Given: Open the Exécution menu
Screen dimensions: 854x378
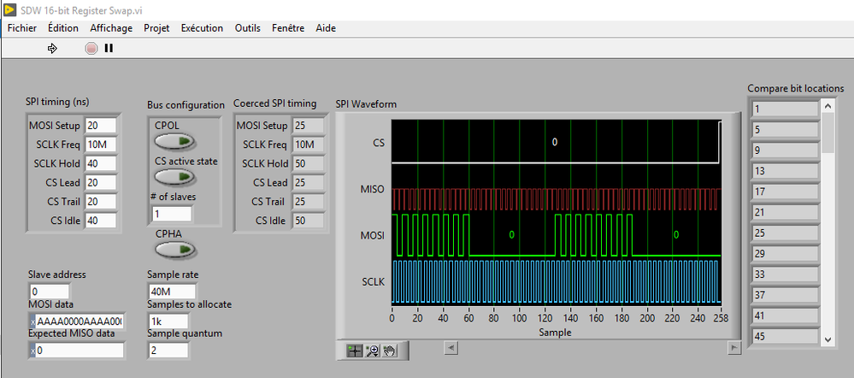Looking at the screenshot, I should coord(202,27).
